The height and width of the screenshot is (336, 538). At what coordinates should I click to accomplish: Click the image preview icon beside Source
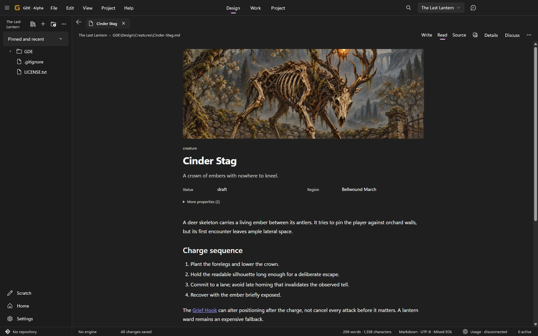[475, 35]
